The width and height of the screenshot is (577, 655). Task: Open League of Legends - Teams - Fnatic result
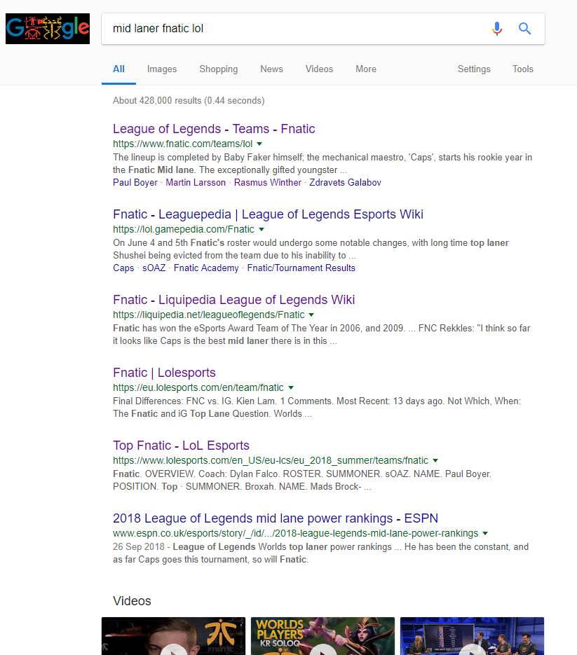(214, 129)
